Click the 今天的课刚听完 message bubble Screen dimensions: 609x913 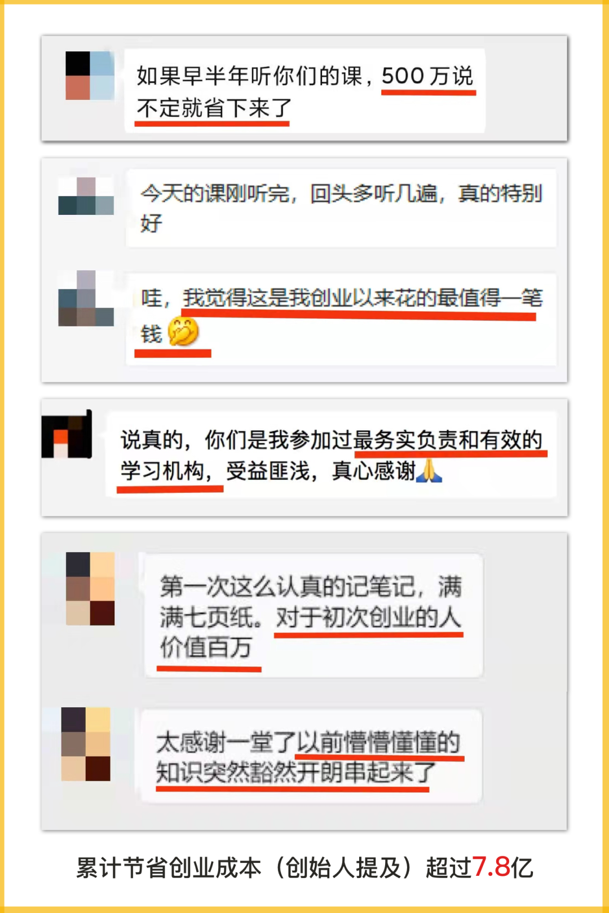pyautogui.click(x=341, y=208)
